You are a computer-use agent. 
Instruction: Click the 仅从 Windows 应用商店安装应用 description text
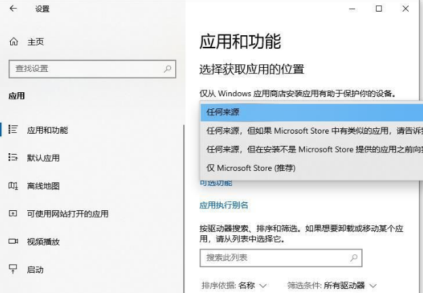(298, 94)
